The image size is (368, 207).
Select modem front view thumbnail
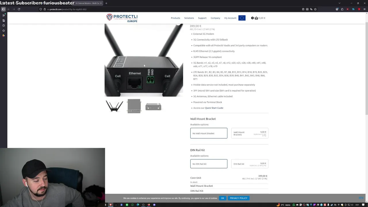153,107
